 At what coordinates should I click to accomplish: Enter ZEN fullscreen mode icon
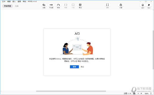click(x=108, y=5)
